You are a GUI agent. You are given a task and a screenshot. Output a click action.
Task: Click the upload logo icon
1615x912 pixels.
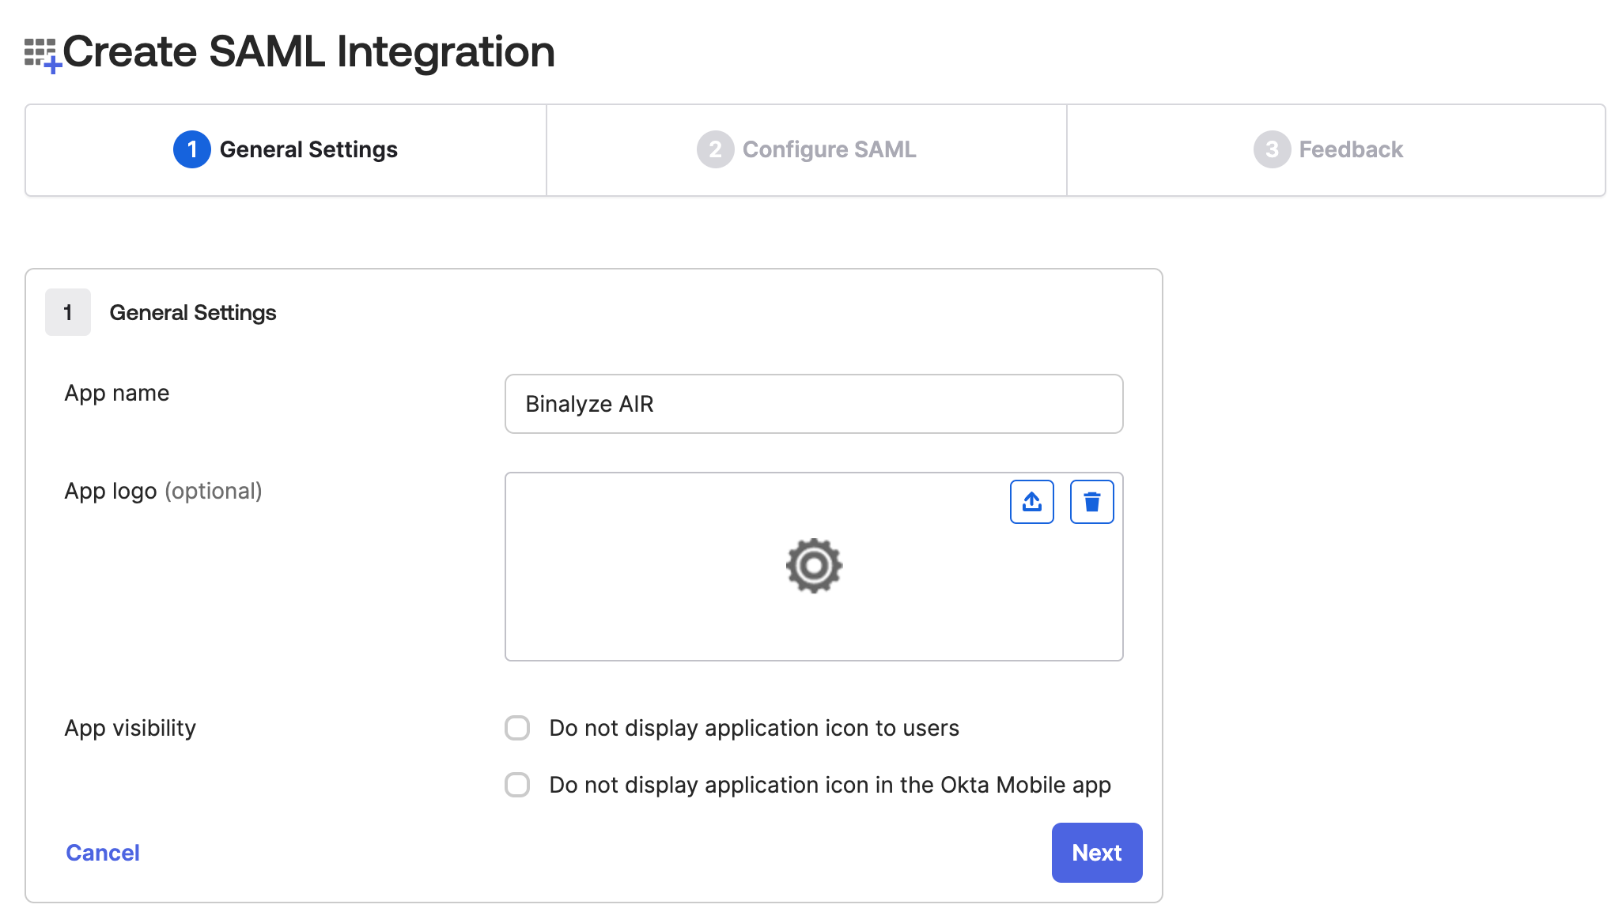1031,502
